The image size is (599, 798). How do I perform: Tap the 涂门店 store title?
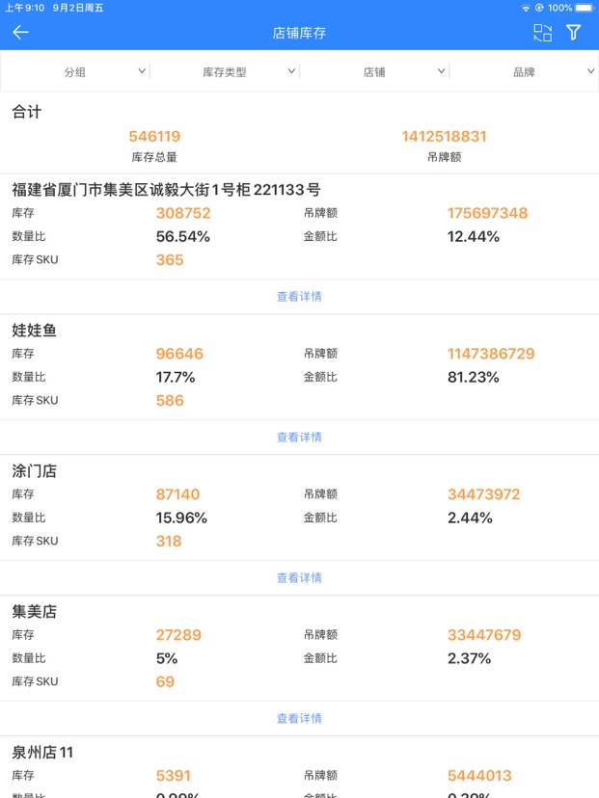coord(35,471)
